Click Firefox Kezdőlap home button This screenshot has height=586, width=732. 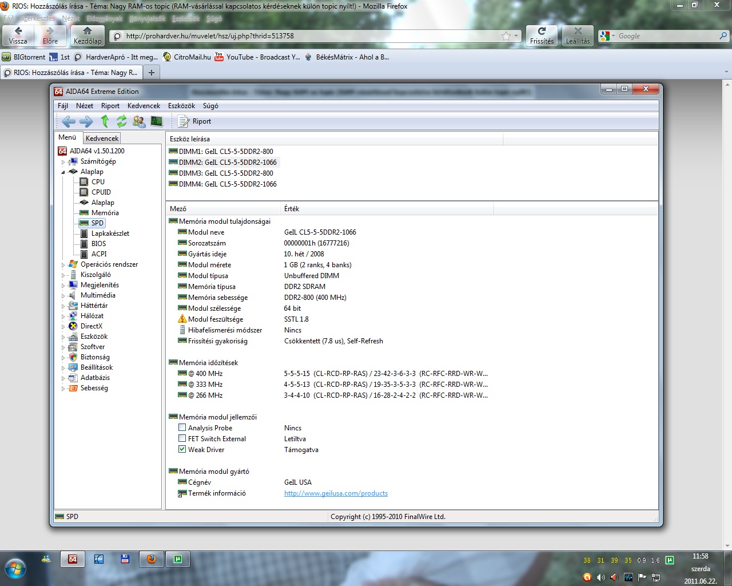87,35
